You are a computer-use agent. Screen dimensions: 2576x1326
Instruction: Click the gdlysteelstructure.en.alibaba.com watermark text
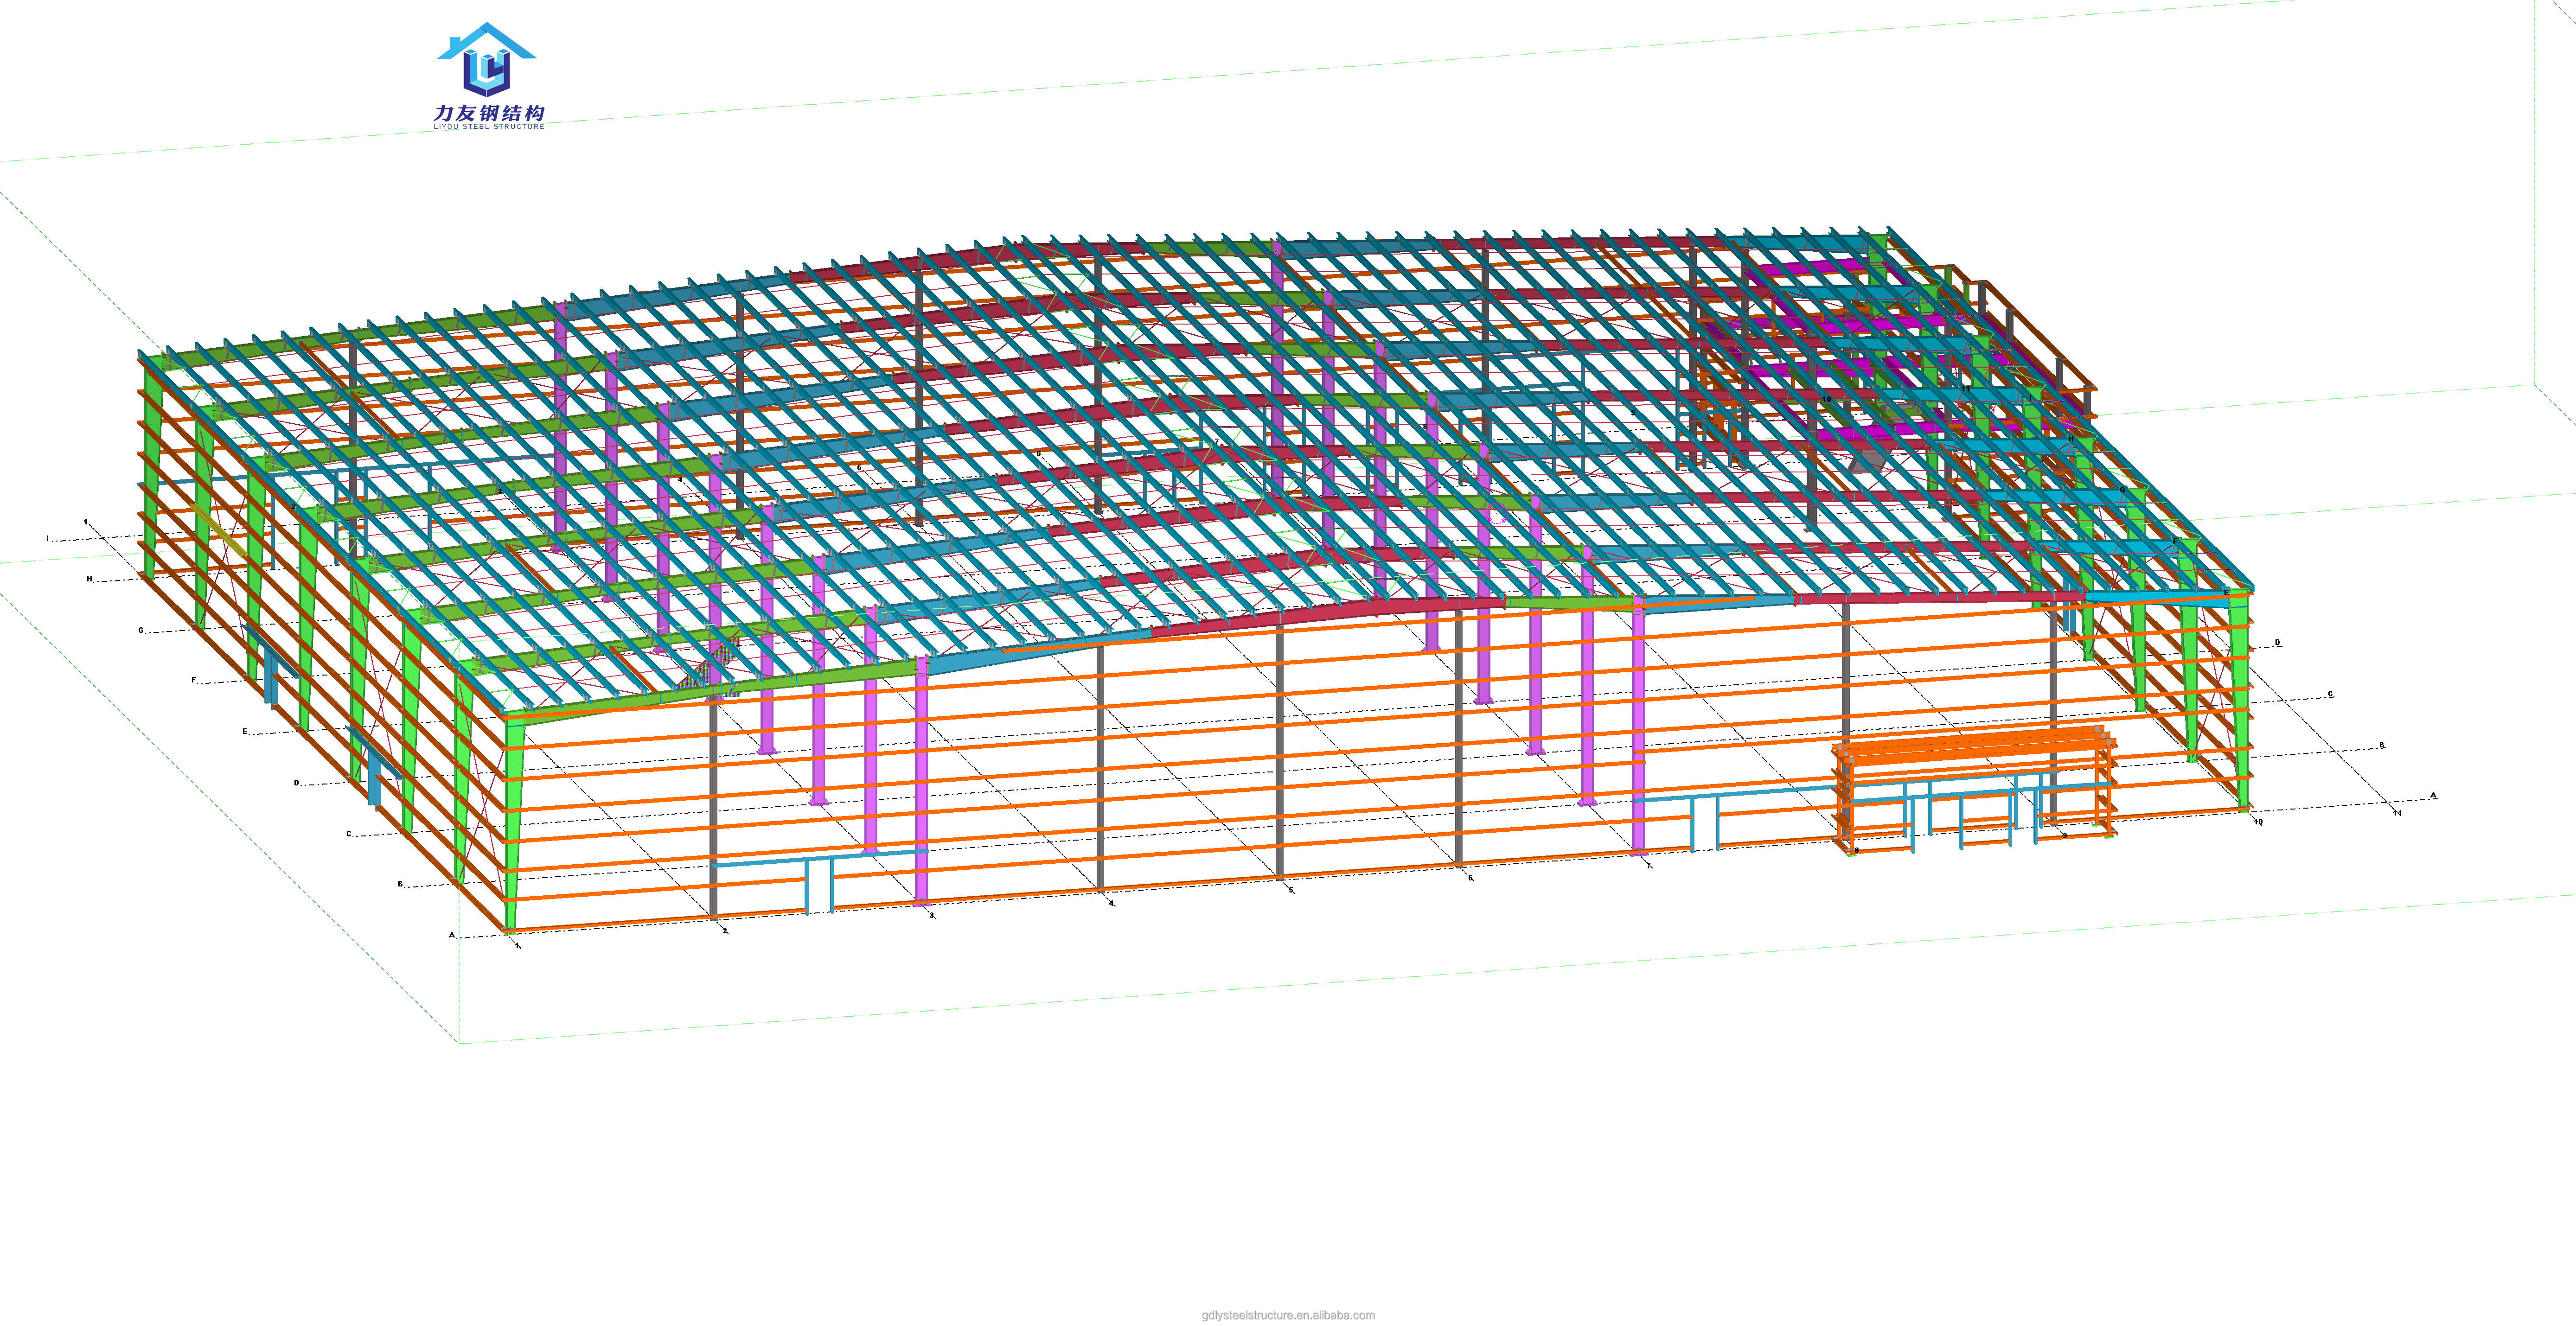tap(1288, 1315)
